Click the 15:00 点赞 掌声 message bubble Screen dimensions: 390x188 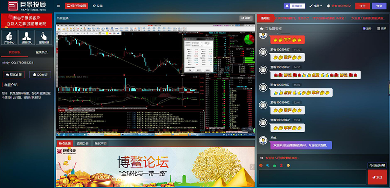301,92
